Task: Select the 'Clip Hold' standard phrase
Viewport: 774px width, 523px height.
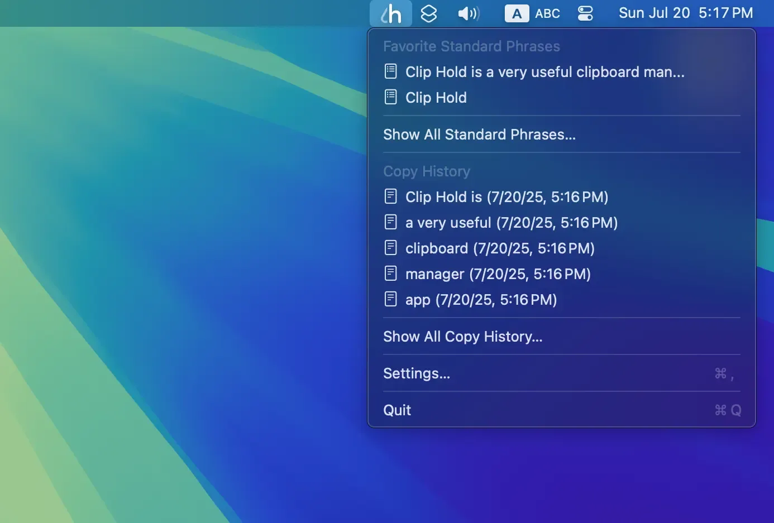Action: 562,98
